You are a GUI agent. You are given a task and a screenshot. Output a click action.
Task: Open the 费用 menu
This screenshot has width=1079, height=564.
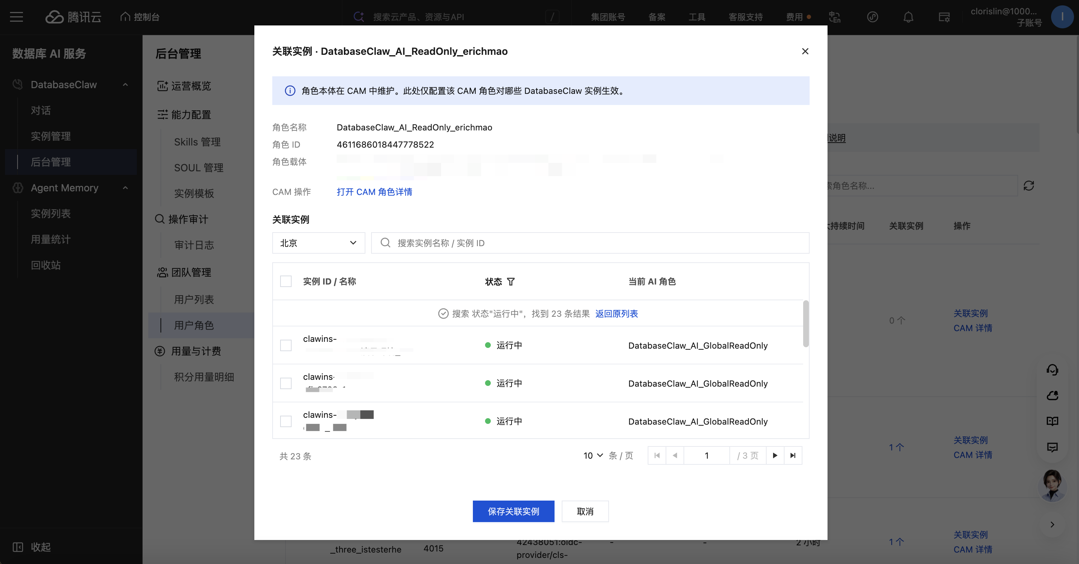point(795,17)
